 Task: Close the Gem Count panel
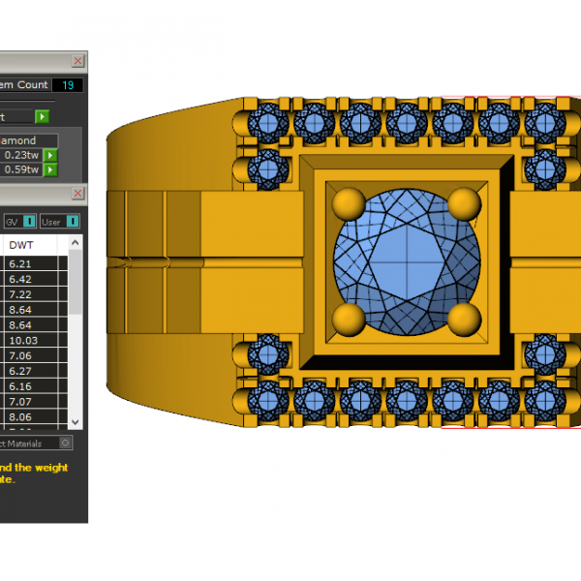click(78, 61)
